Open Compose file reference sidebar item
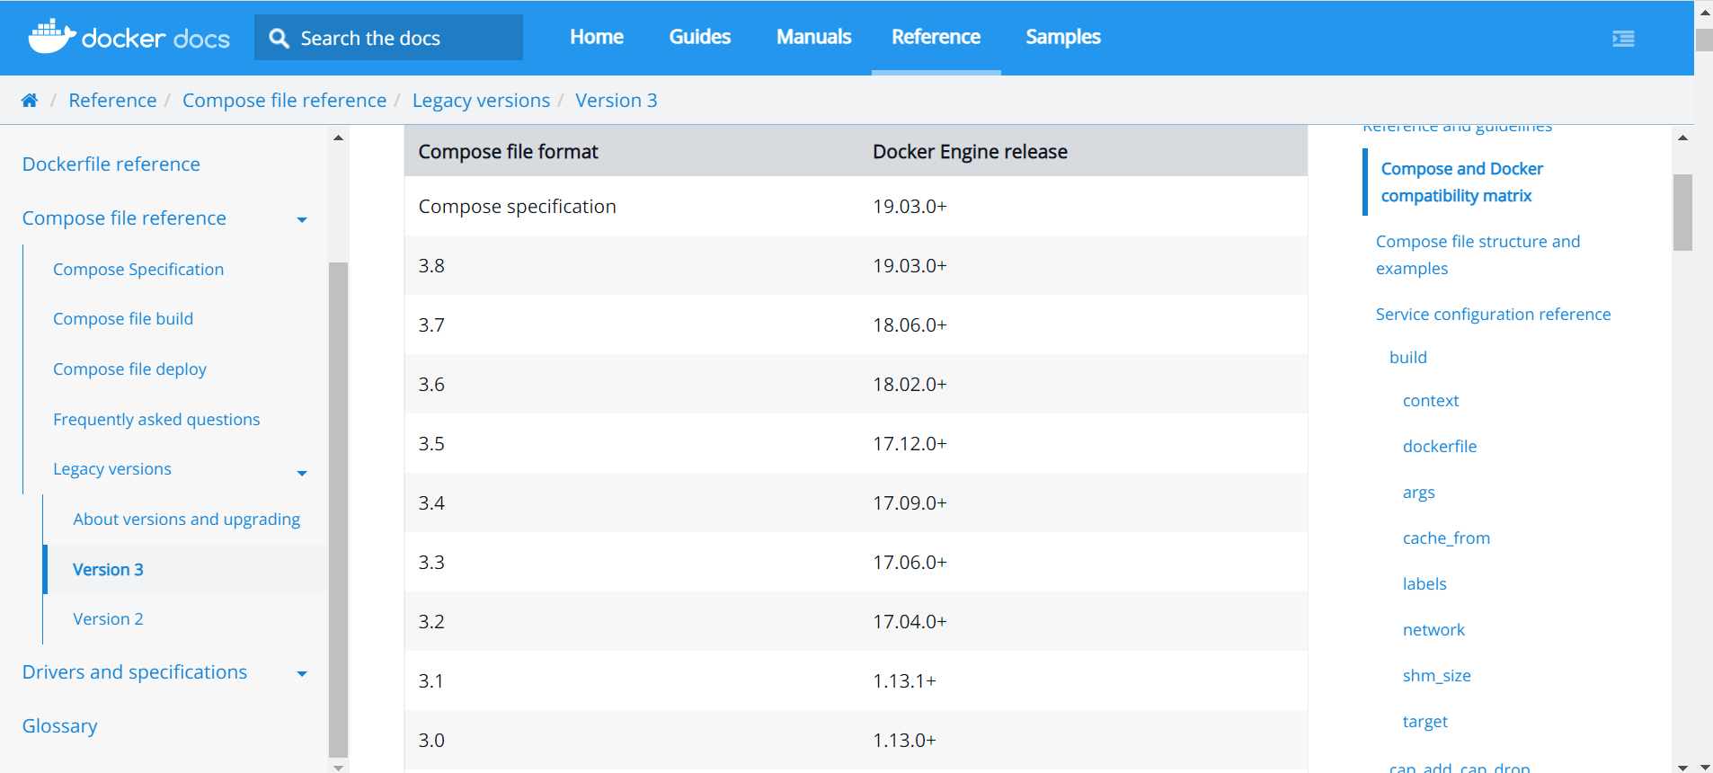 click(124, 218)
